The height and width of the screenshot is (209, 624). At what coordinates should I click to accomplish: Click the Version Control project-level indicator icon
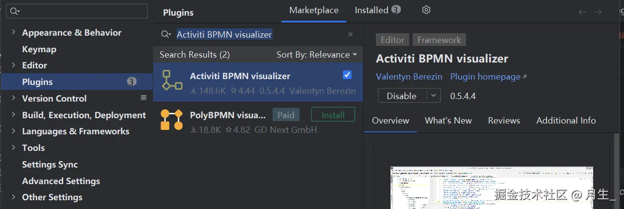[x=143, y=98]
